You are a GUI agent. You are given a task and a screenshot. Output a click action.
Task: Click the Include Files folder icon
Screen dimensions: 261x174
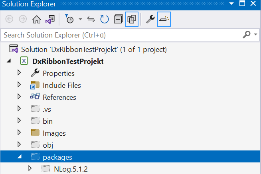point(35,85)
